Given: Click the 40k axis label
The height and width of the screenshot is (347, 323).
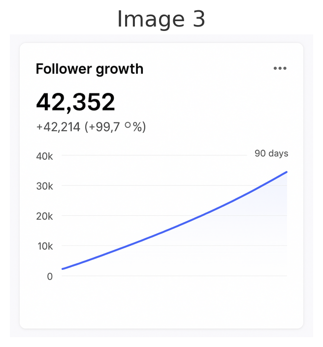Looking at the screenshot, I should coord(44,156).
